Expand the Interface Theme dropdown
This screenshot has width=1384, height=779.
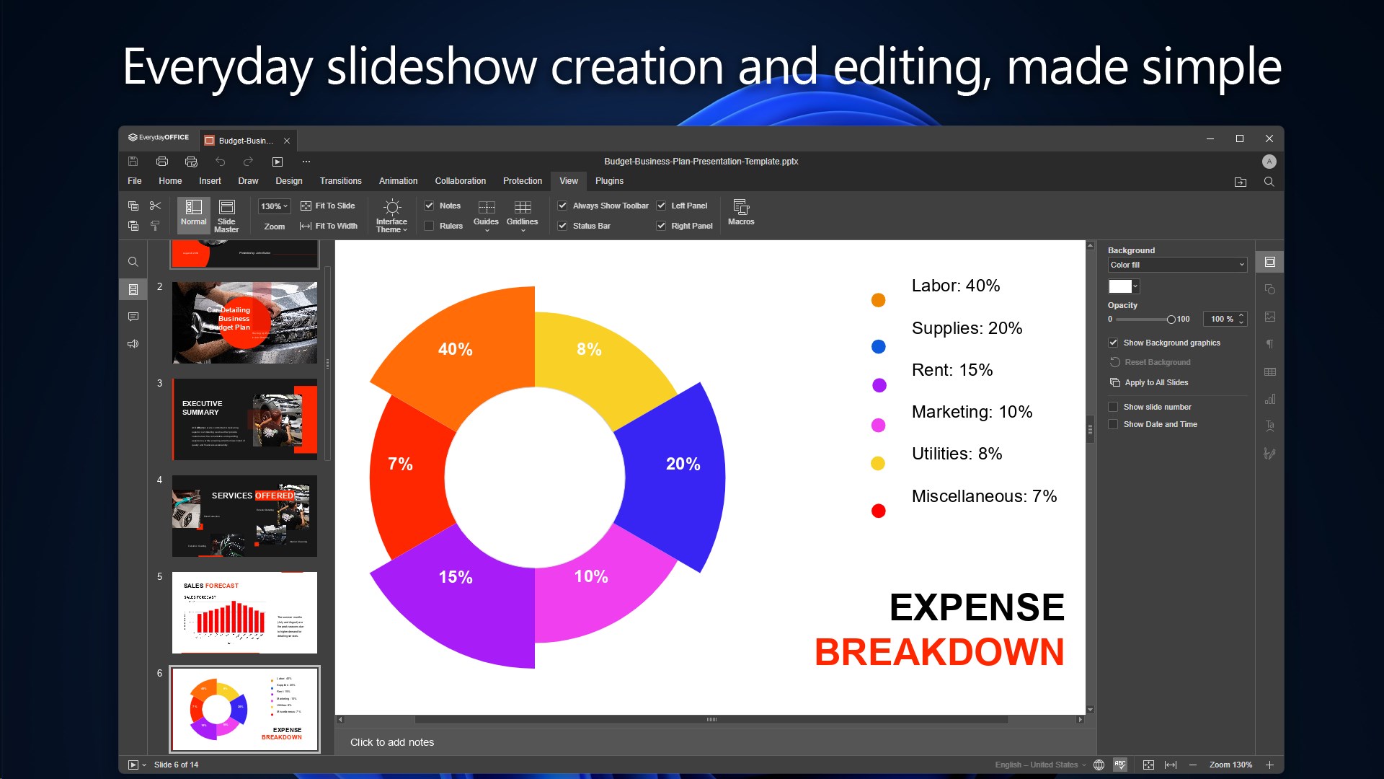tap(391, 216)
